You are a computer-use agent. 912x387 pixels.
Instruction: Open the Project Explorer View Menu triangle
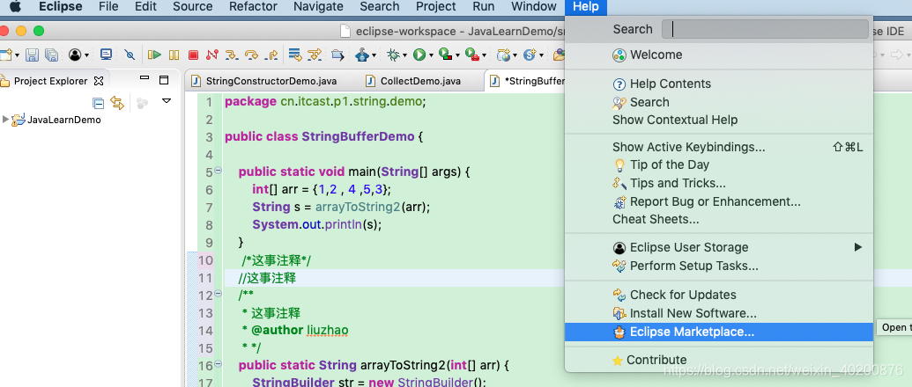tap(167, 101)
